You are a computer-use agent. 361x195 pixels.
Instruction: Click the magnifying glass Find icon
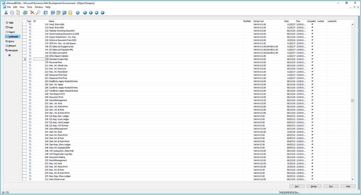click(x=38, y=13)
